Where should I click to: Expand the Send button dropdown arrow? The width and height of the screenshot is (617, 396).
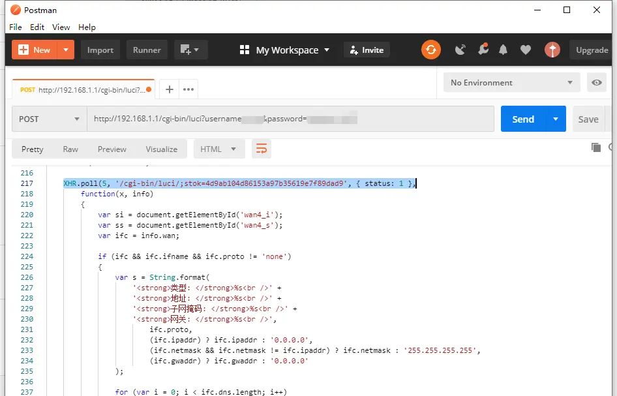(x=556, y=119)
